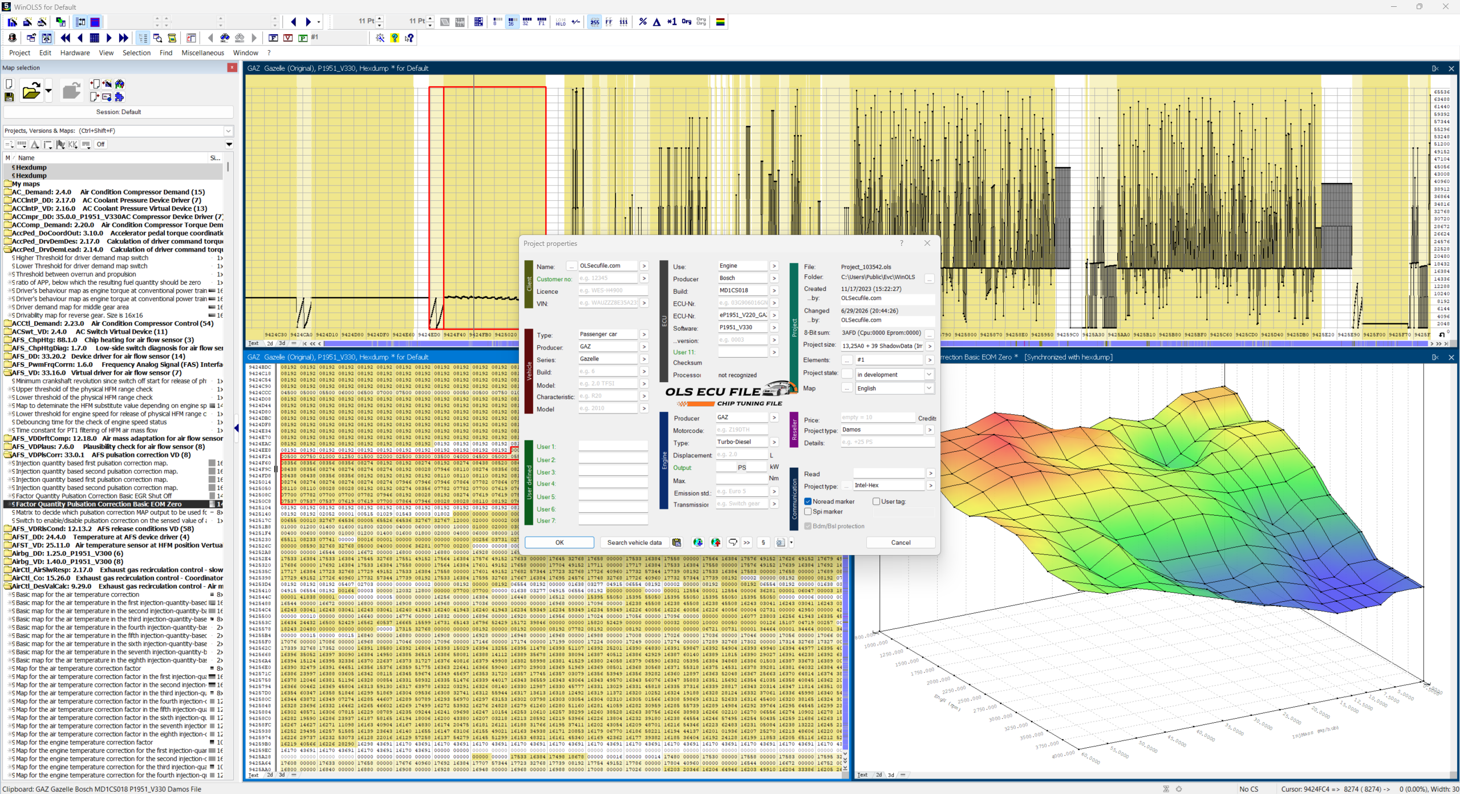Uncheck the Noread marker checkbox
Screen dimensions: 1460x794
tap(808, 501)
